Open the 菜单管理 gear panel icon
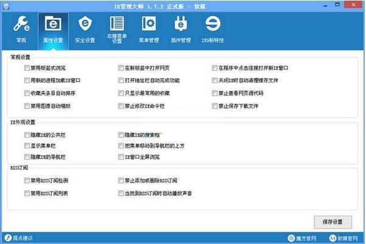366x244 pixels. pos(149,23)
